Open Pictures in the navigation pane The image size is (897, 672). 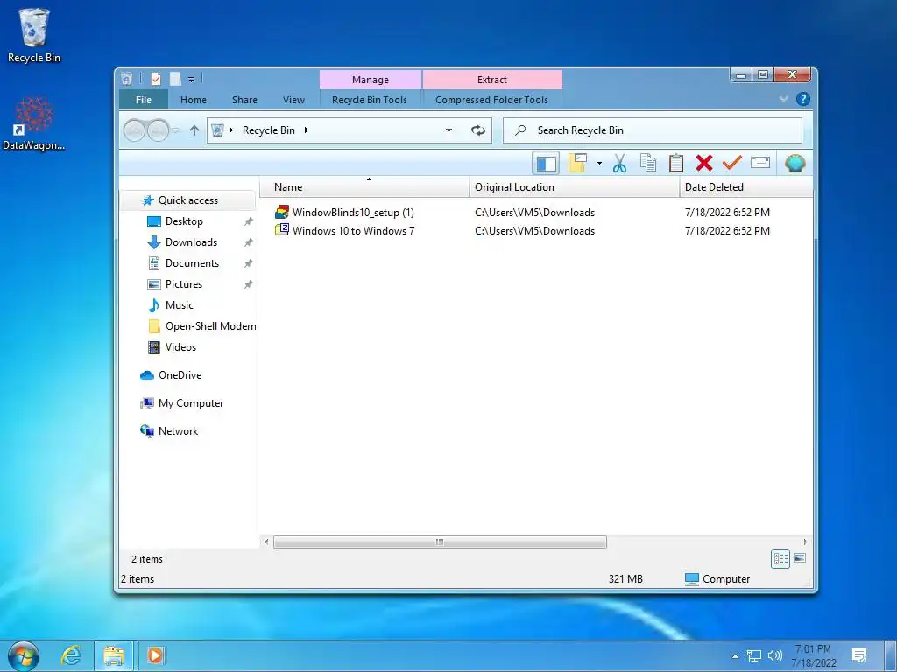[x=184, y=284]
